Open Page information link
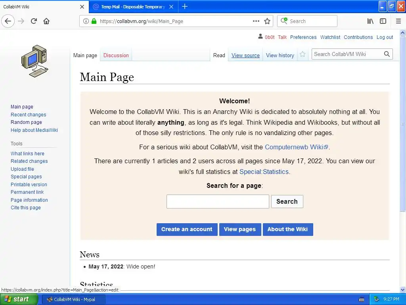 point(29,200)
